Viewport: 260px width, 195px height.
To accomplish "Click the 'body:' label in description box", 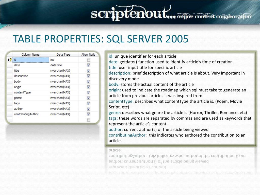I will point(114,84).
